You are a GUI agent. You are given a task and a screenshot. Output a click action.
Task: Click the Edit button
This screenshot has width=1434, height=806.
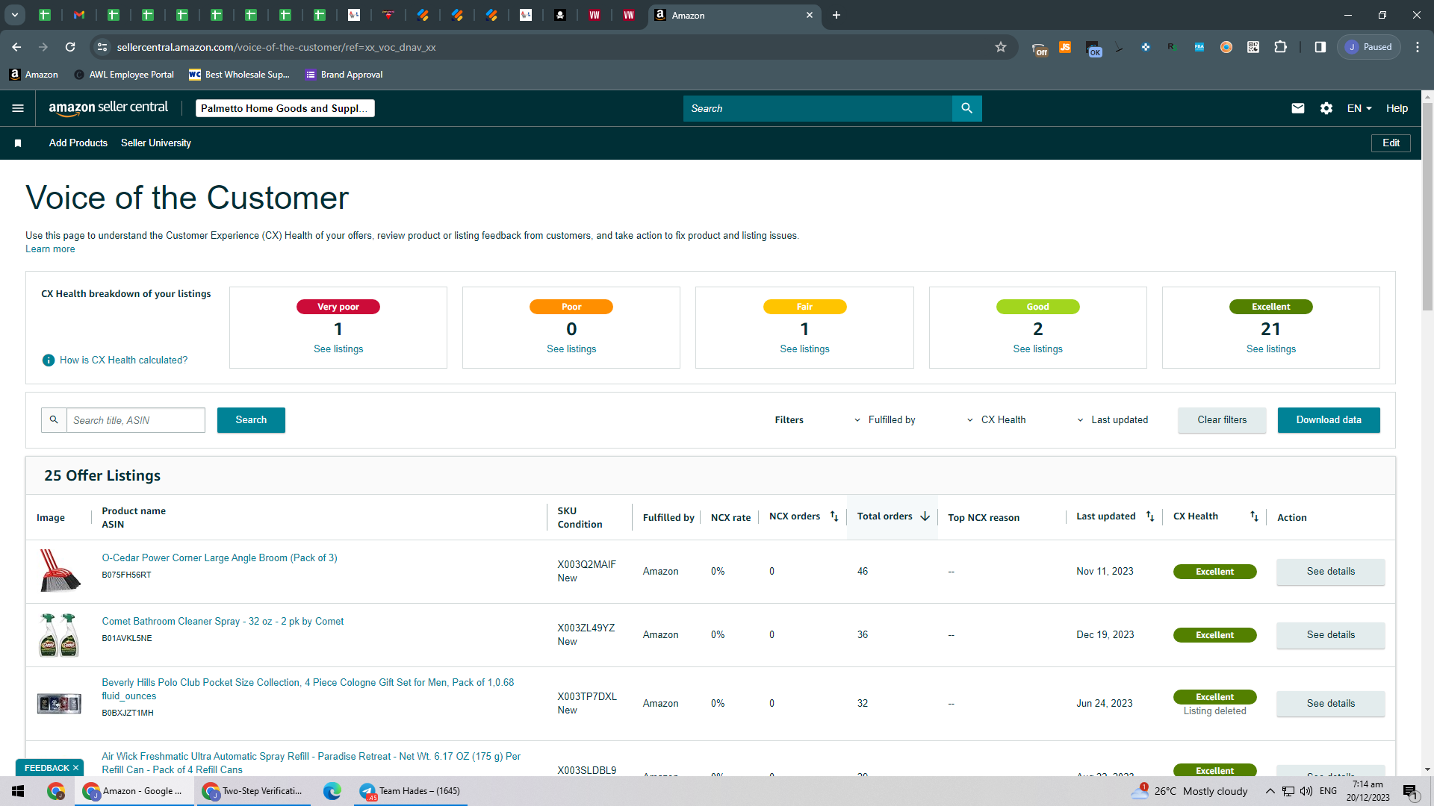tap(1391, 143)
